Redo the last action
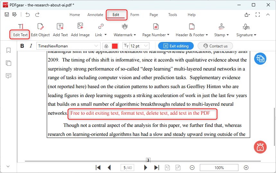Viewport: 276px width, 173px height. [x=37, y=14]
